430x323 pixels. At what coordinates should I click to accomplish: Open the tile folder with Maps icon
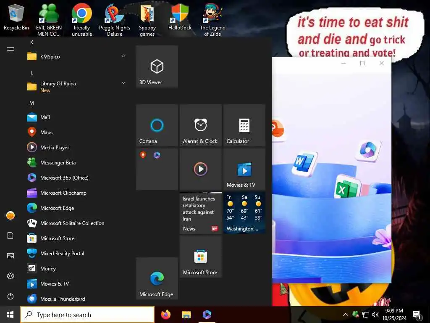(x=157, y=169)
